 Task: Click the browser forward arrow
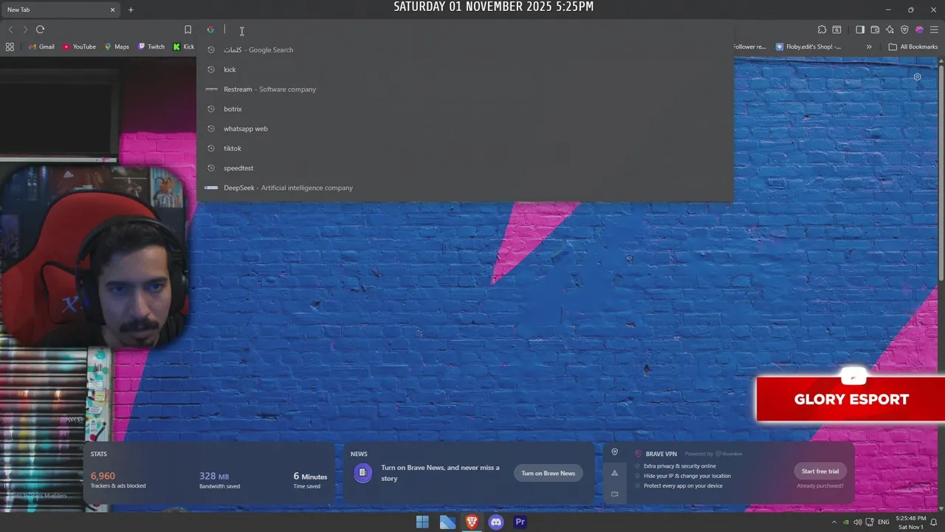pos(25,30)
